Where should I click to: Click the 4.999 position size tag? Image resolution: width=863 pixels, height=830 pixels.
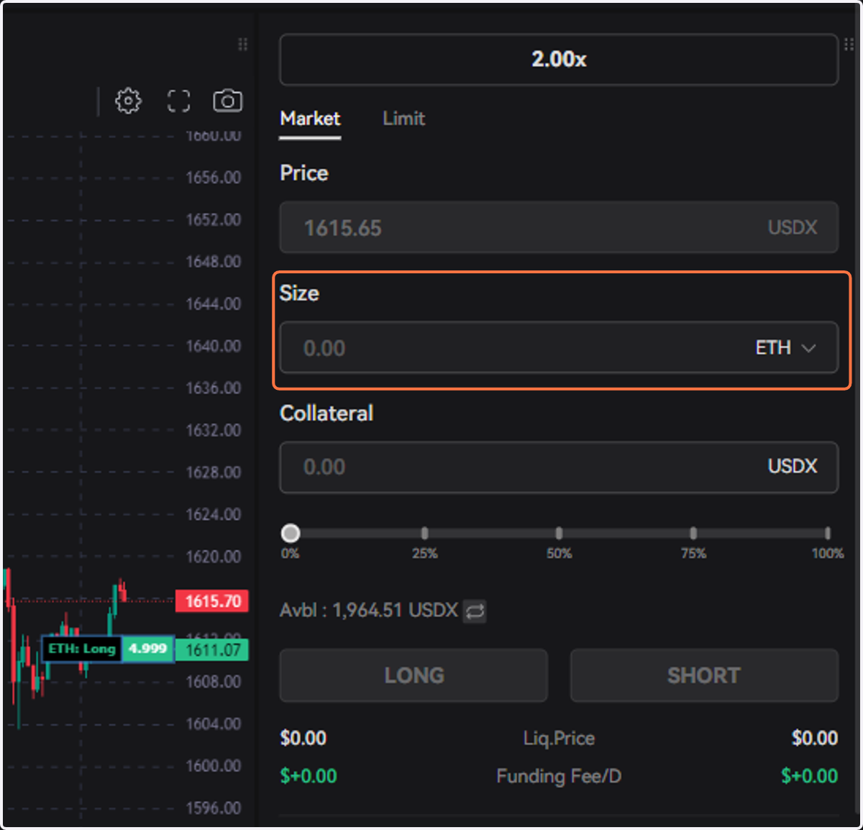(147, 649)
